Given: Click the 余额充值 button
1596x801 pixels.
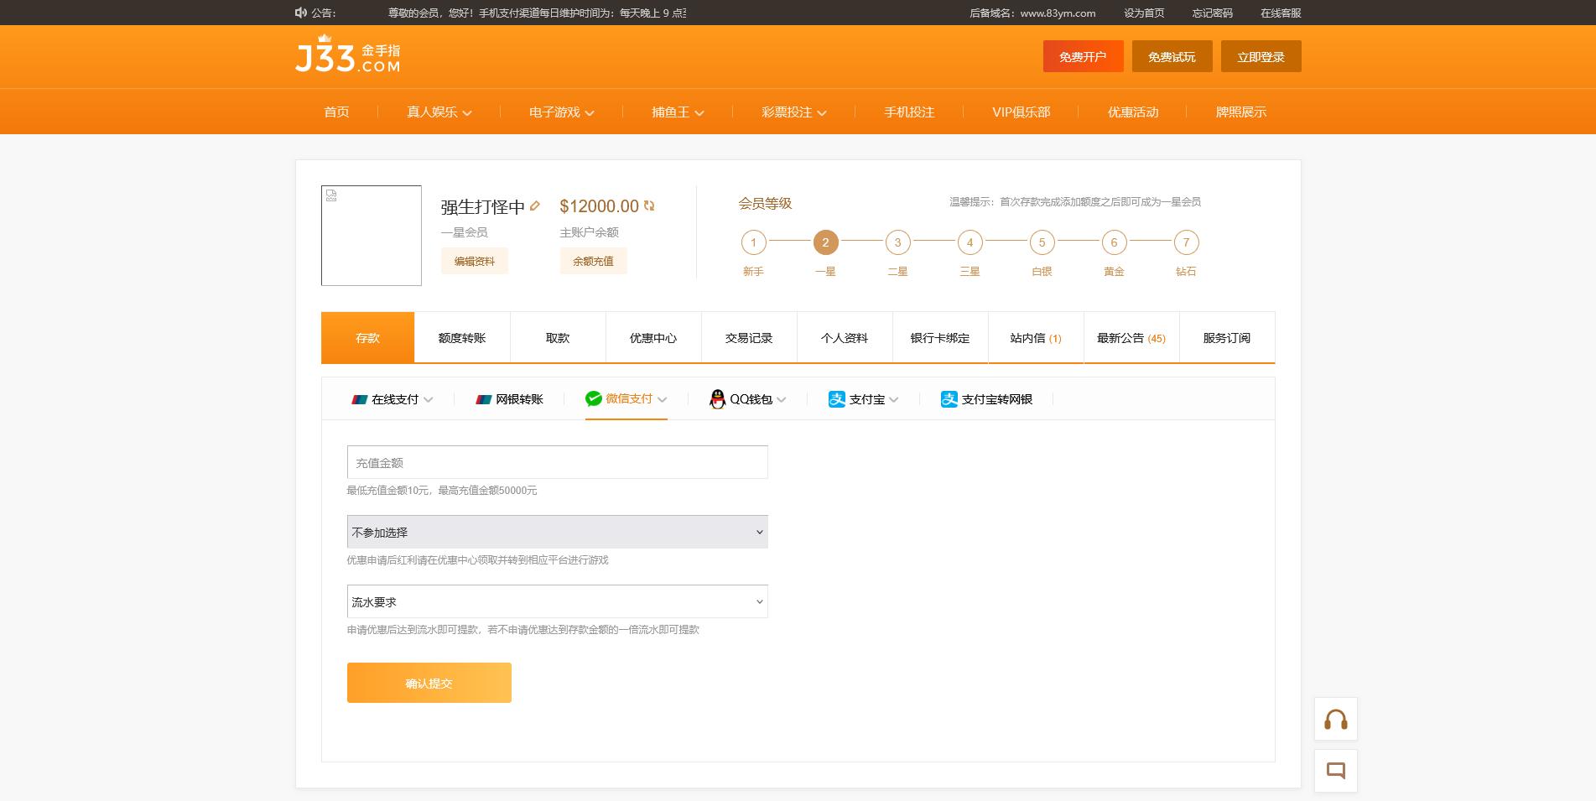Looking at the screenshot, I should pyautogui.click(x=593, y=261).
